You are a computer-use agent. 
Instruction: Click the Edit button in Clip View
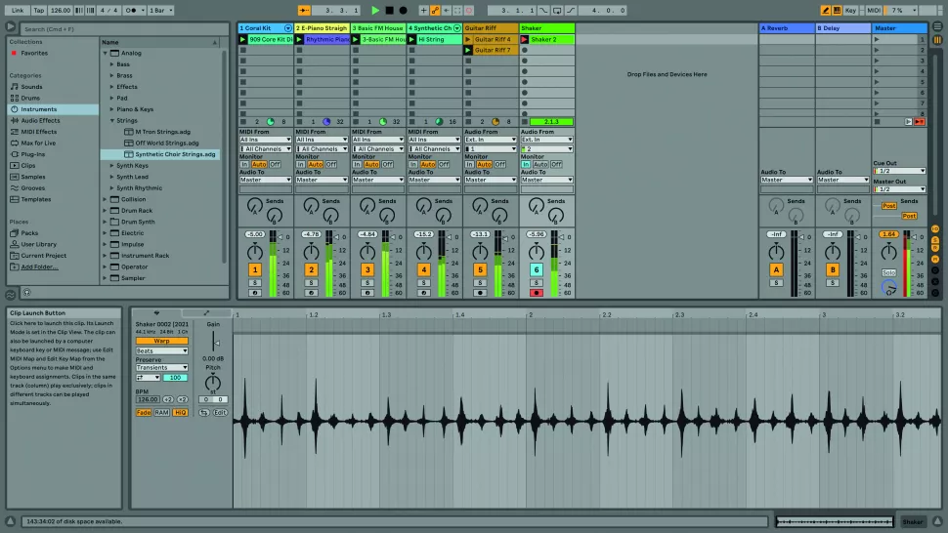pyautogui.click(x=220, y=413)
